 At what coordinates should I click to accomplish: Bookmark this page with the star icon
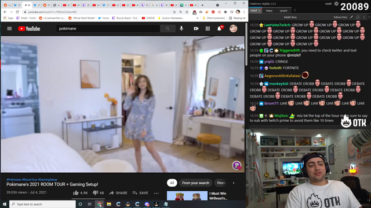click(x=187, y=12)
